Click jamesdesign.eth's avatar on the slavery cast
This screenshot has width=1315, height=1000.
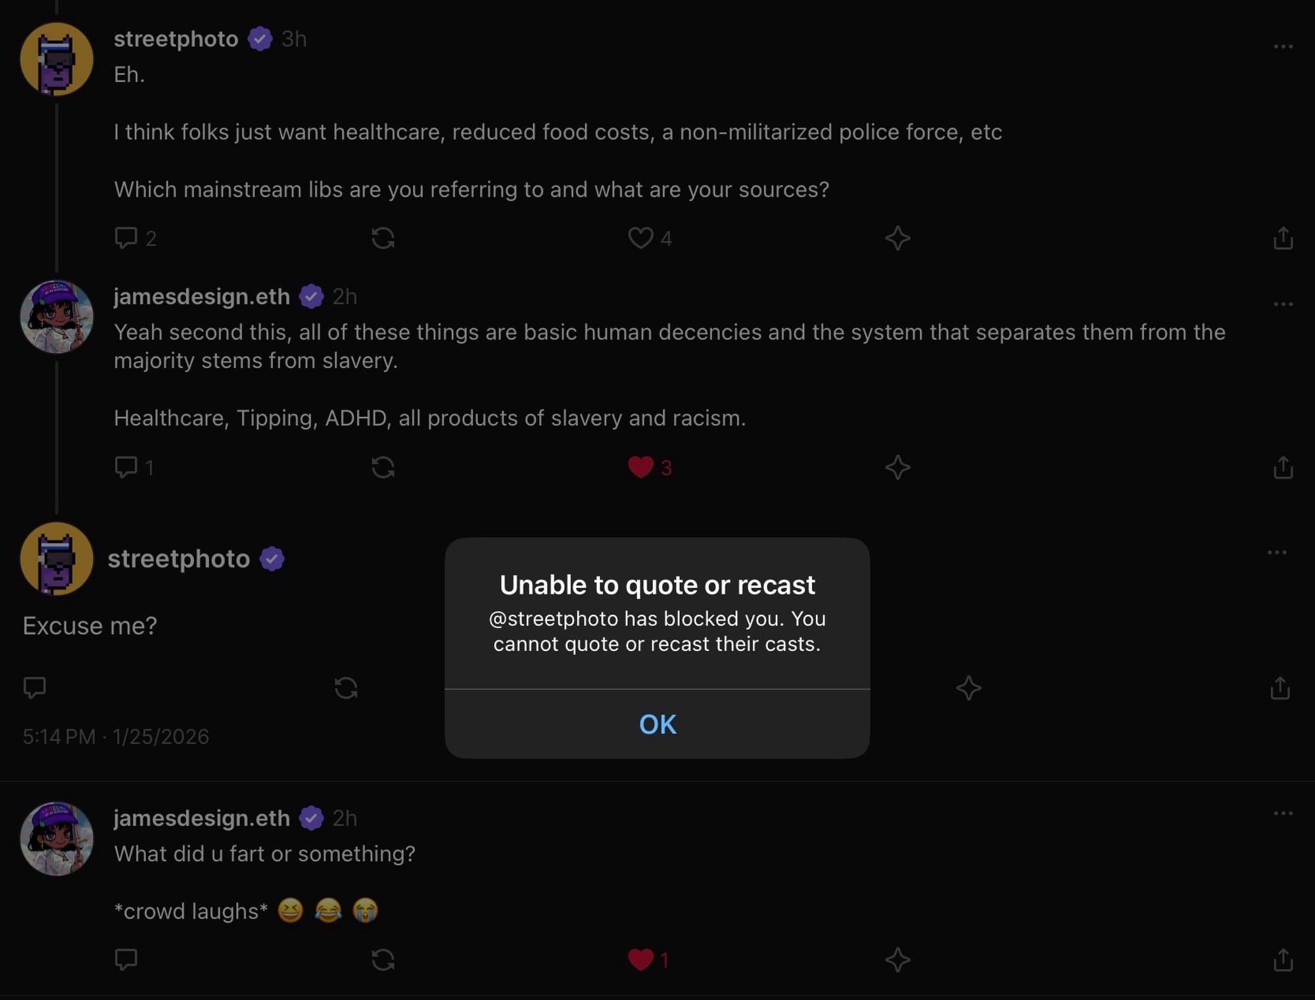click(57, 317)
